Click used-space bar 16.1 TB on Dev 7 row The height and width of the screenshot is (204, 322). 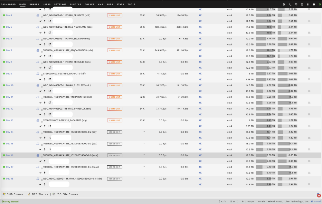[x=265, y=50]
